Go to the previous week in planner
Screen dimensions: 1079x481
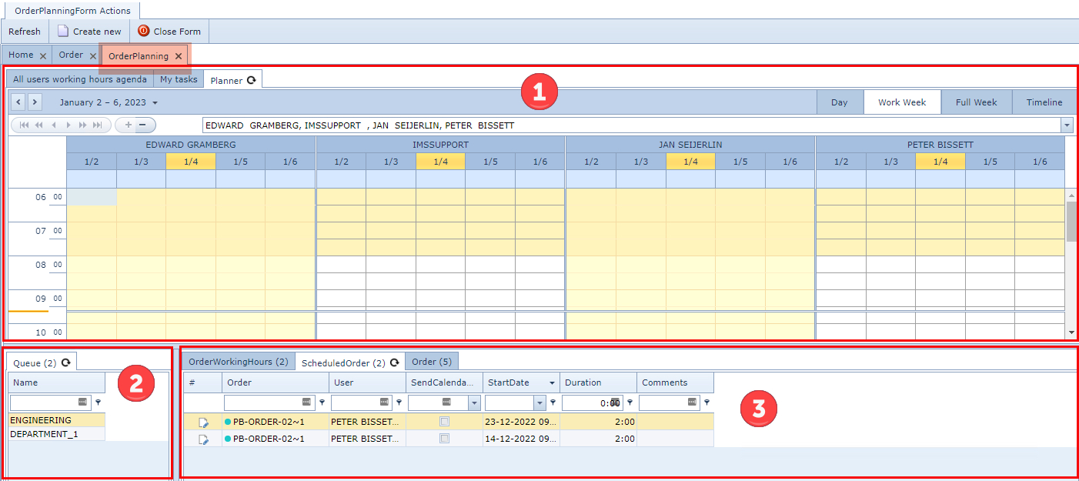(18, 102)
